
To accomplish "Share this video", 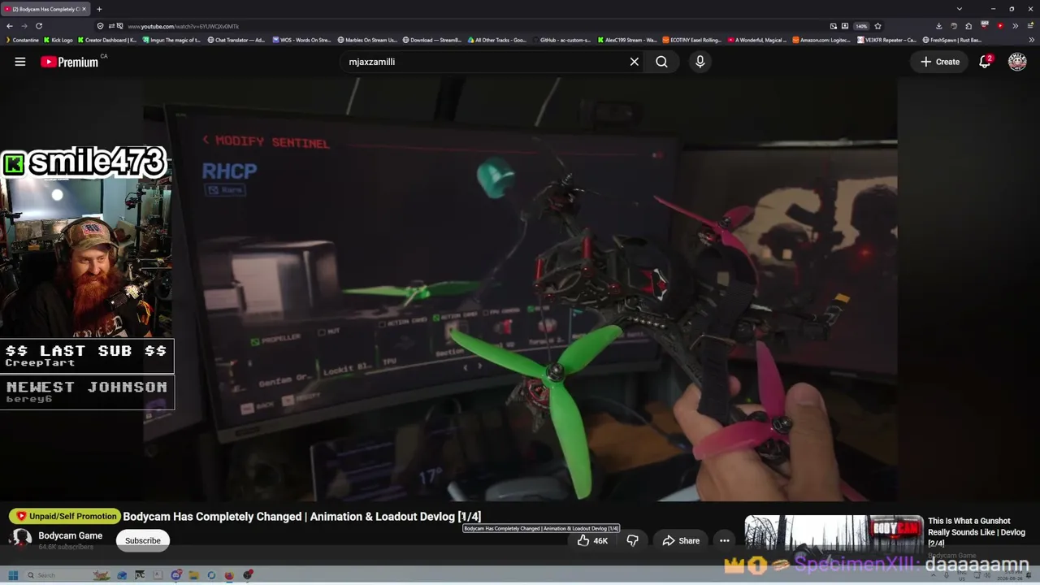I will tap(681, 540).
